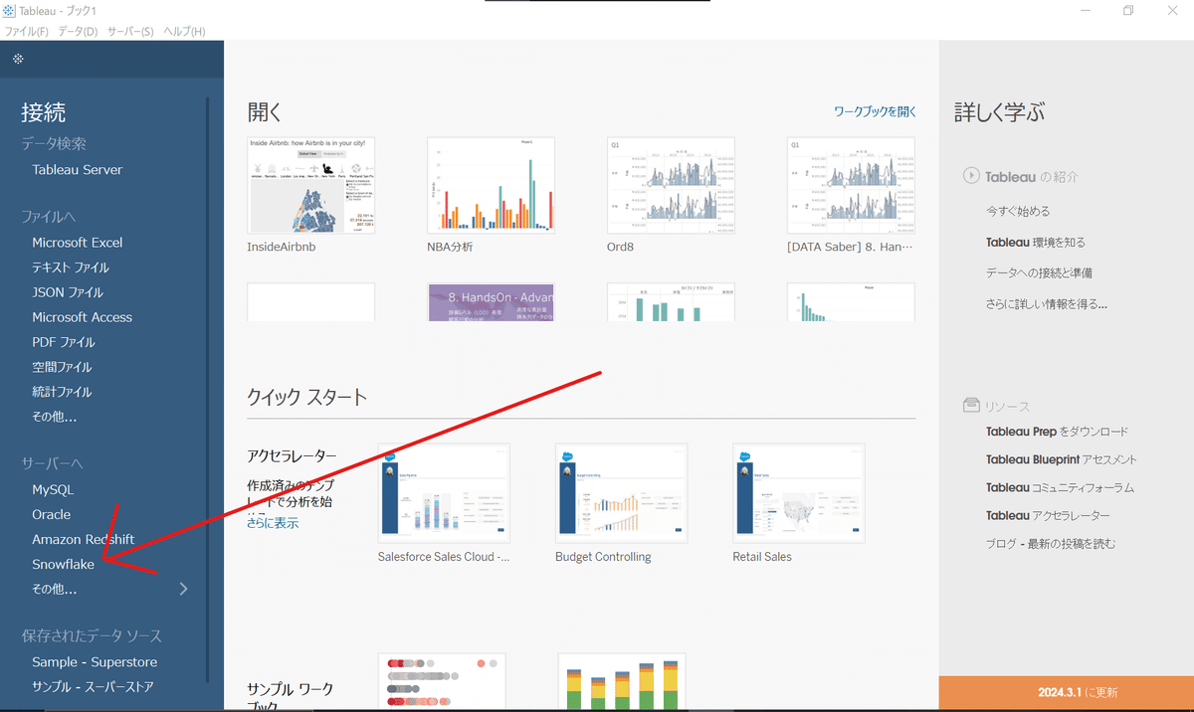Open the ヘルプ(H) menu
The image size is (1194, 712).
pos(184,32)
